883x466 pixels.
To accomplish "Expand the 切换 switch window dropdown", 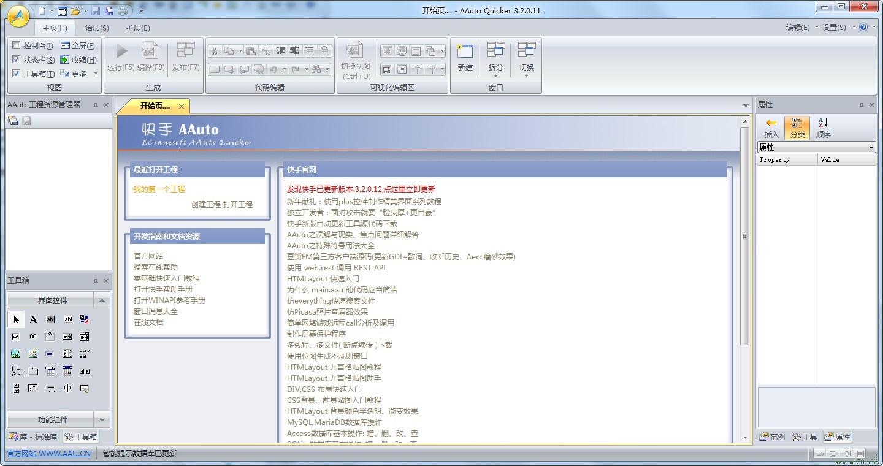I will 526,77.
